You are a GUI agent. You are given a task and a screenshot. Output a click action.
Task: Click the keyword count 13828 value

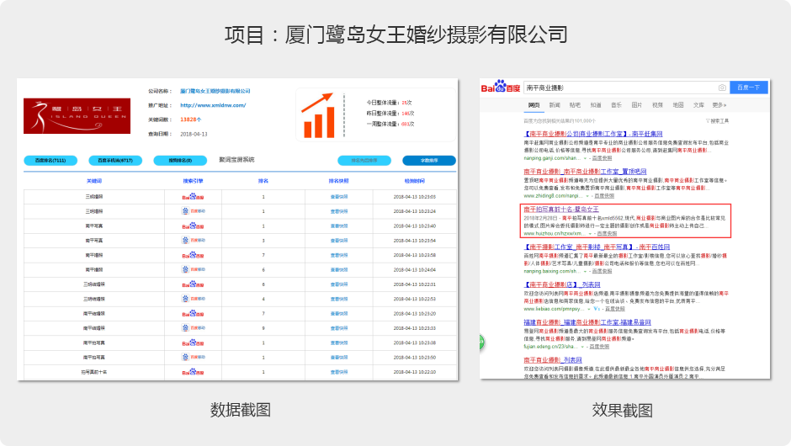click(191, 119)
